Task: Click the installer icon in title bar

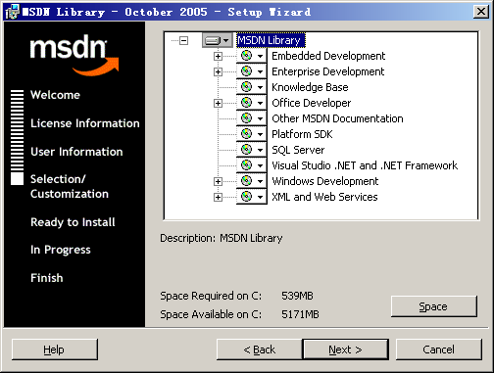Action: pos(13,12)
